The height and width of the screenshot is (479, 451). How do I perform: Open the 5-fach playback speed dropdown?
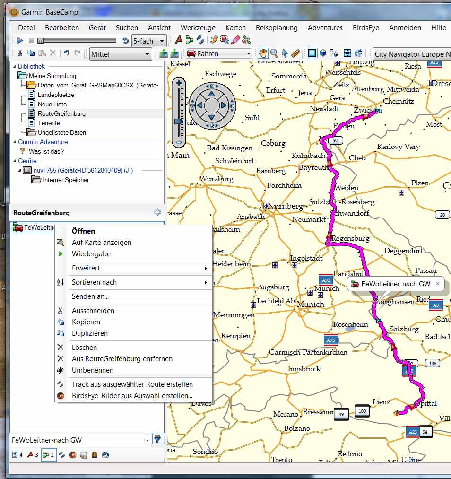point(149,41)
